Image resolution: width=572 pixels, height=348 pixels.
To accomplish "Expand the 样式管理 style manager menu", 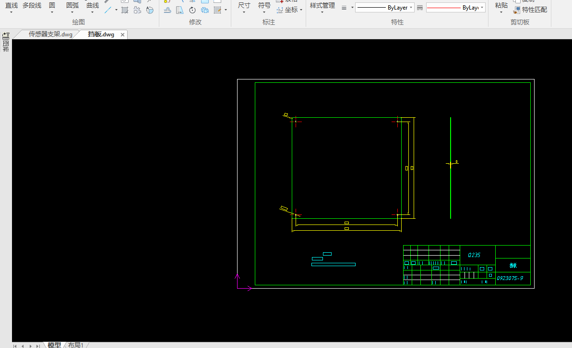I will [322, 7].
